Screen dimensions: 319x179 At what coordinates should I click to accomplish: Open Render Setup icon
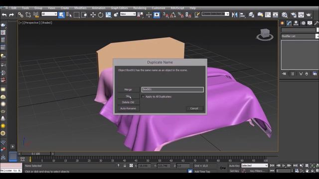tap(294, 15)
